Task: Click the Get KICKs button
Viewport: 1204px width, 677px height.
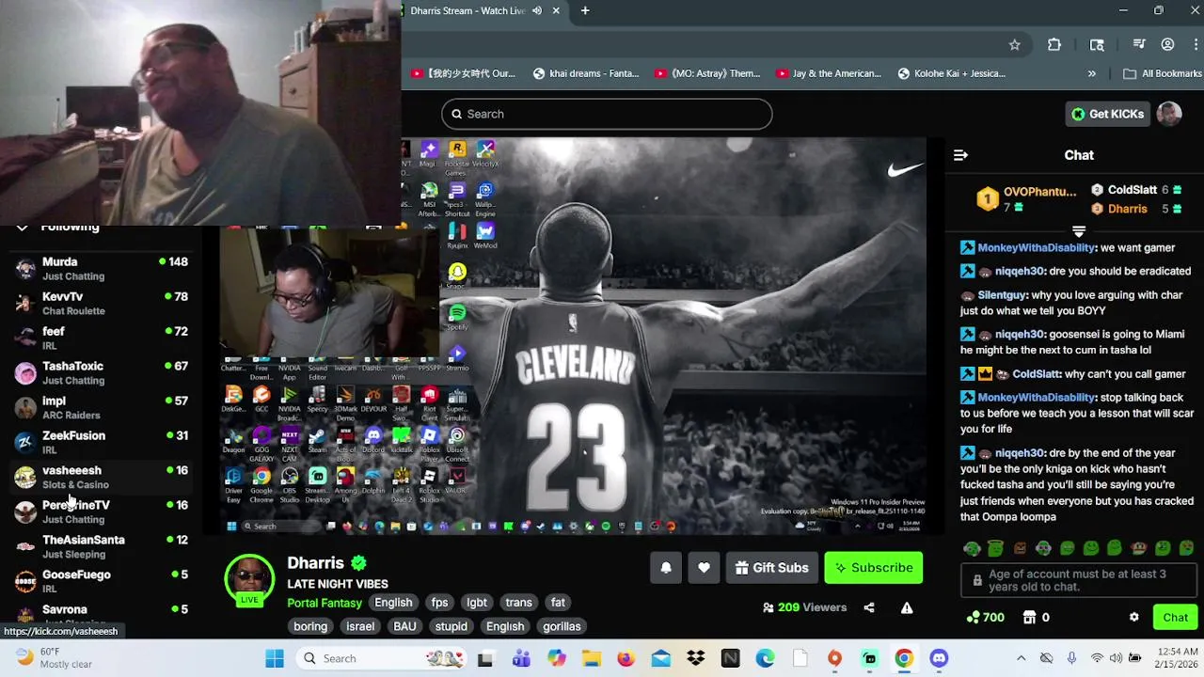Action: [x=1106, y=114]
